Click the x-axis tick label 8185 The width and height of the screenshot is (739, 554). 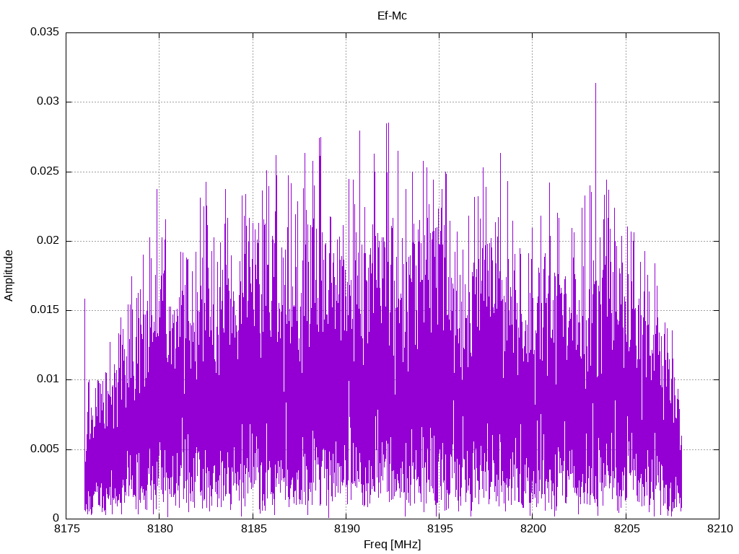pos(253,529)
